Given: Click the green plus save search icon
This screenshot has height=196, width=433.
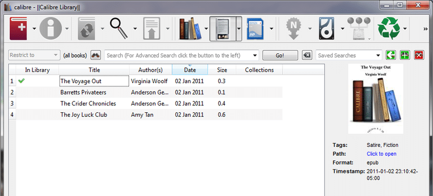Looking at the screenshot, I should 405,55.
